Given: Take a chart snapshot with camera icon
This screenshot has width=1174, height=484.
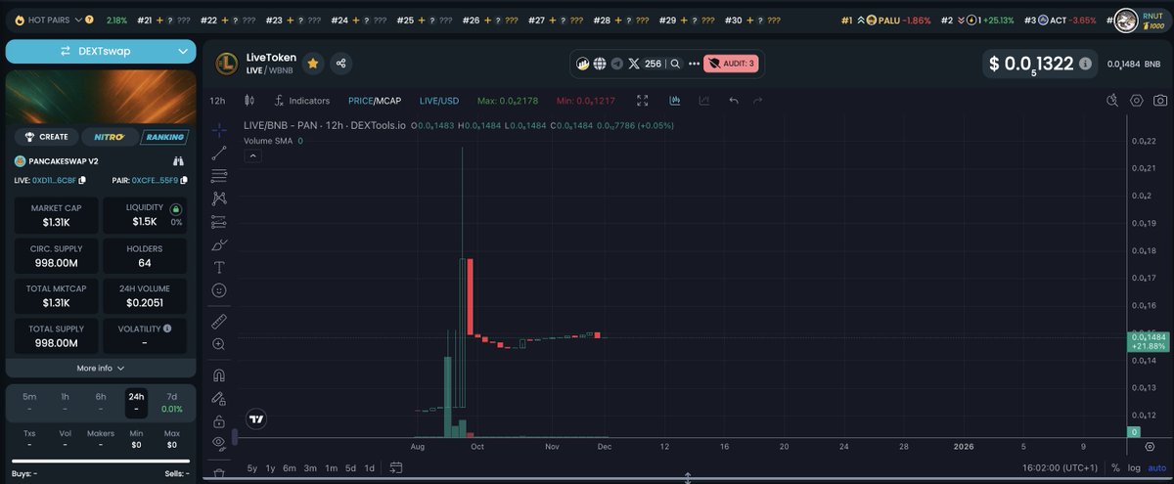Looking at the screenshot, I should (x=1159, y=101).
